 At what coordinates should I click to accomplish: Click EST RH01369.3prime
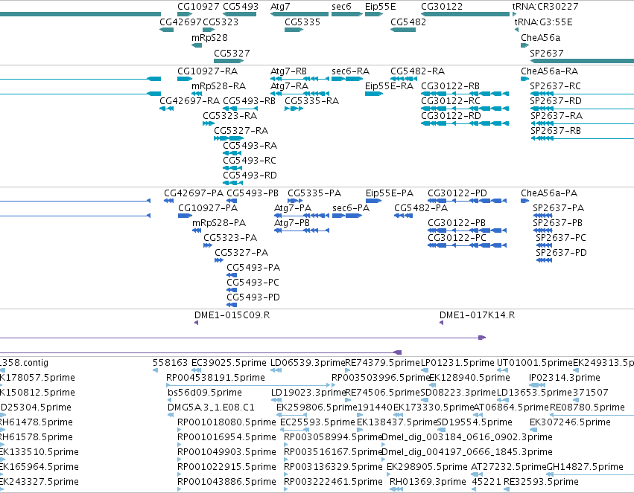tap(428, 482)
